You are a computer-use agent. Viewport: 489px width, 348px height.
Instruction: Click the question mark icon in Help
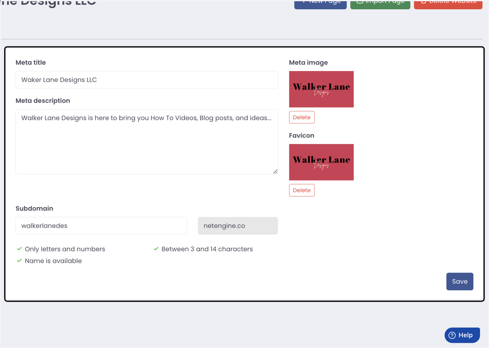(452, 335)
